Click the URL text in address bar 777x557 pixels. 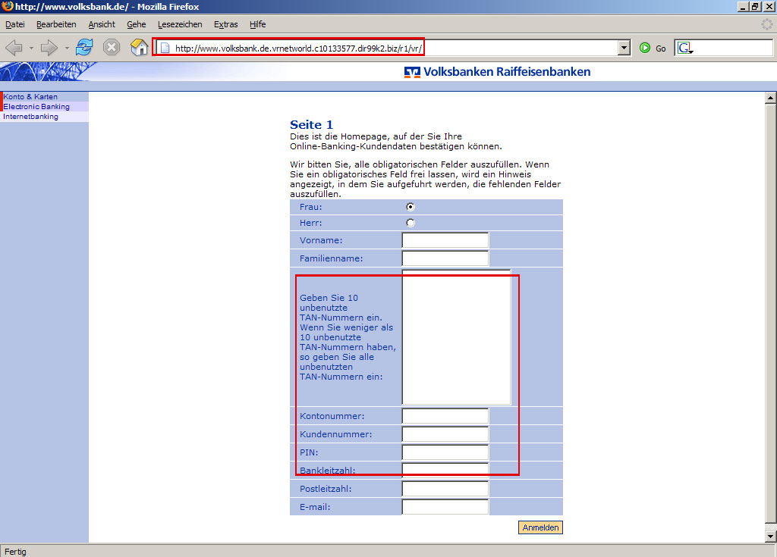pyautogui.click(x=298, y=49)
